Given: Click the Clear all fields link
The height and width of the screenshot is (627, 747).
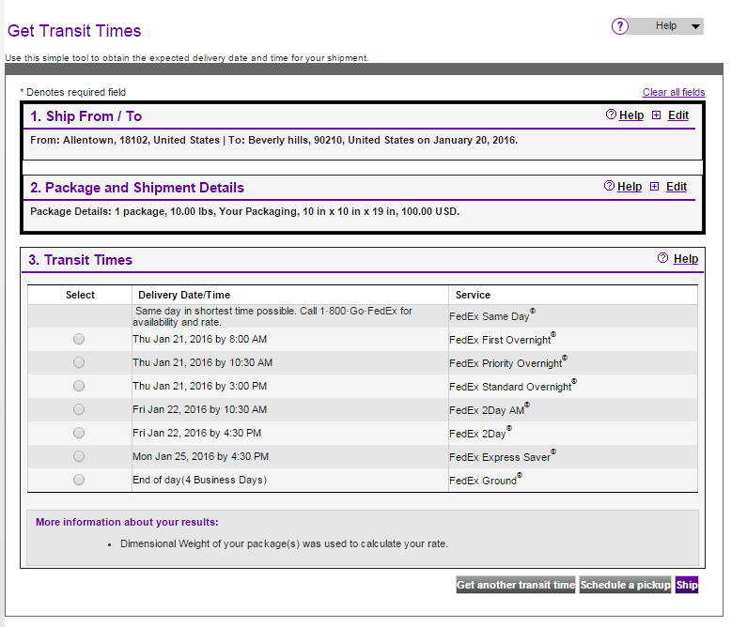Looking at the screenshot, I should tap(674, 92).
